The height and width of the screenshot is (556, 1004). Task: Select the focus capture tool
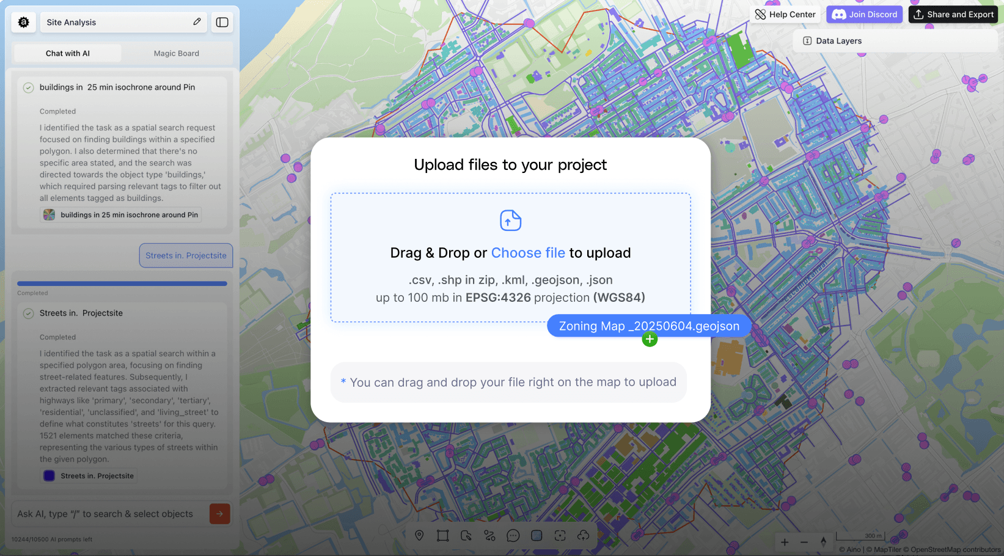pyautogui.click(x=560, y=536)
